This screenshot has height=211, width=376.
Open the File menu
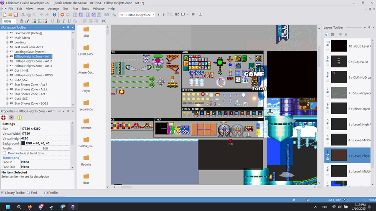(x=11, y=9)
